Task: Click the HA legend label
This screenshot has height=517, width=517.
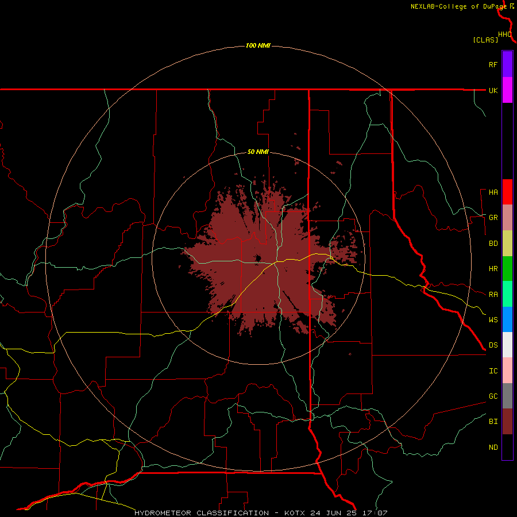Action: click(x=493, y=192)
